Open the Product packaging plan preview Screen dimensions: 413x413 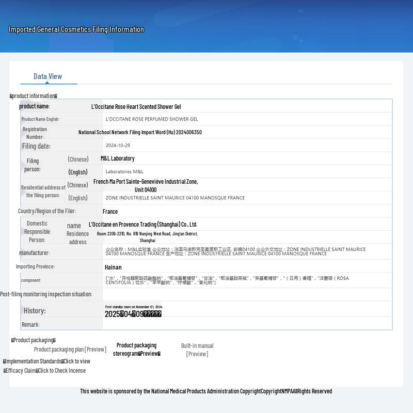[70, 350]
